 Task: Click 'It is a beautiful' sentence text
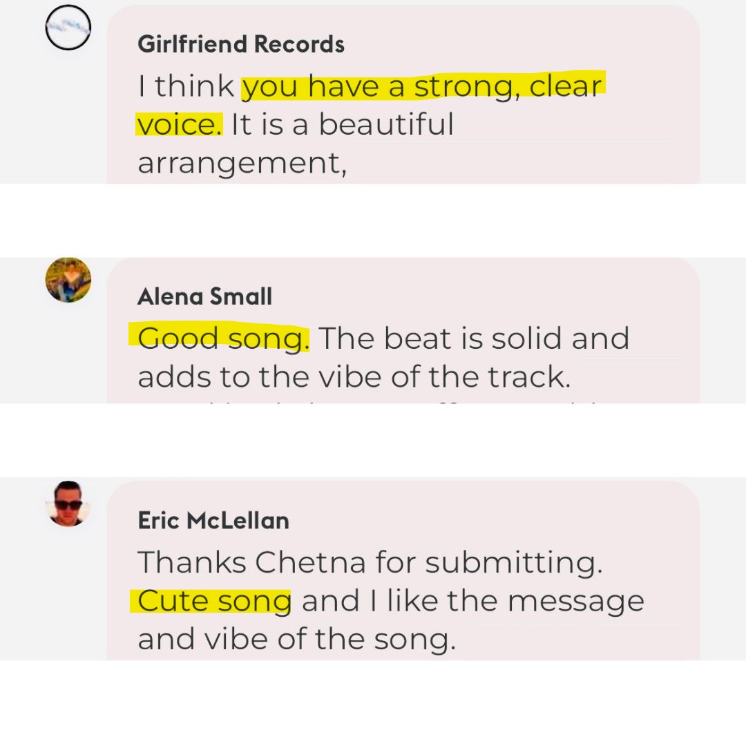(x=342, y=124)
